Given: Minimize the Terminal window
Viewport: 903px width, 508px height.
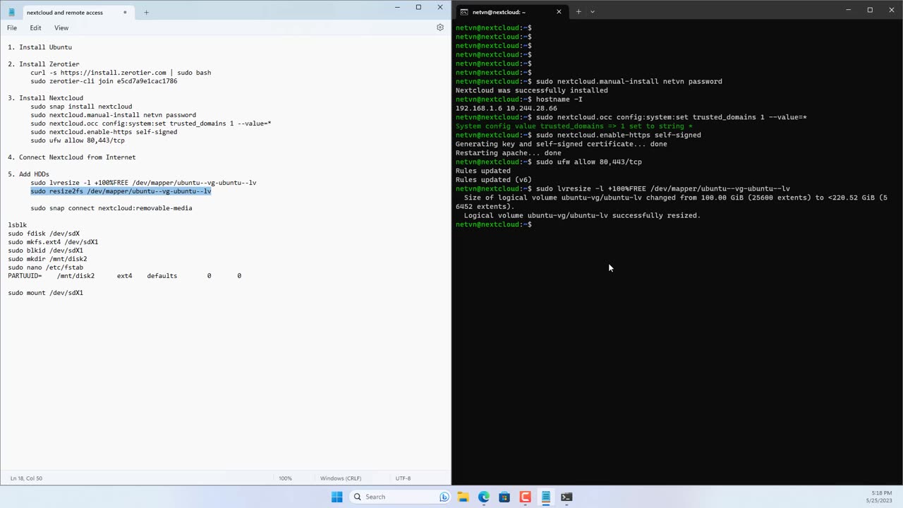Looking at the screenshot, I should pos(849,10).
